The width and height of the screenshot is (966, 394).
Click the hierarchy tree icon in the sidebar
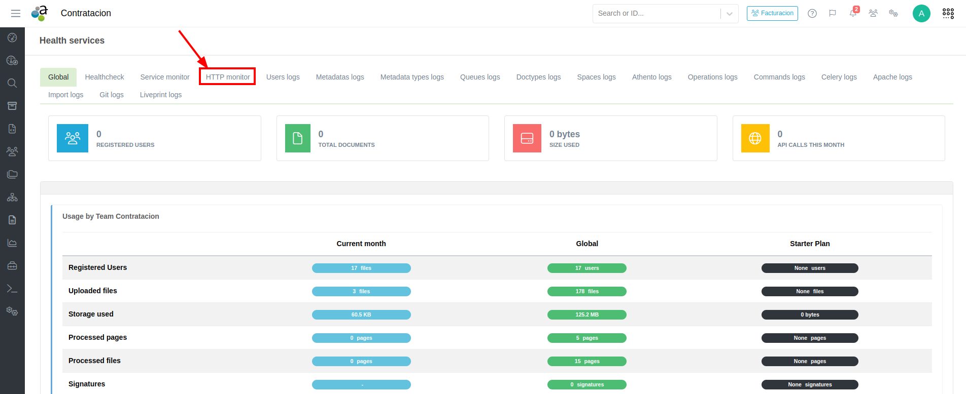tap(12, 198)
